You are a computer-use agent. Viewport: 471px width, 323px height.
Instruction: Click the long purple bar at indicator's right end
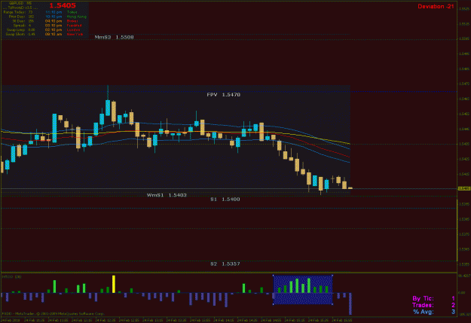[x=350, y=303]
